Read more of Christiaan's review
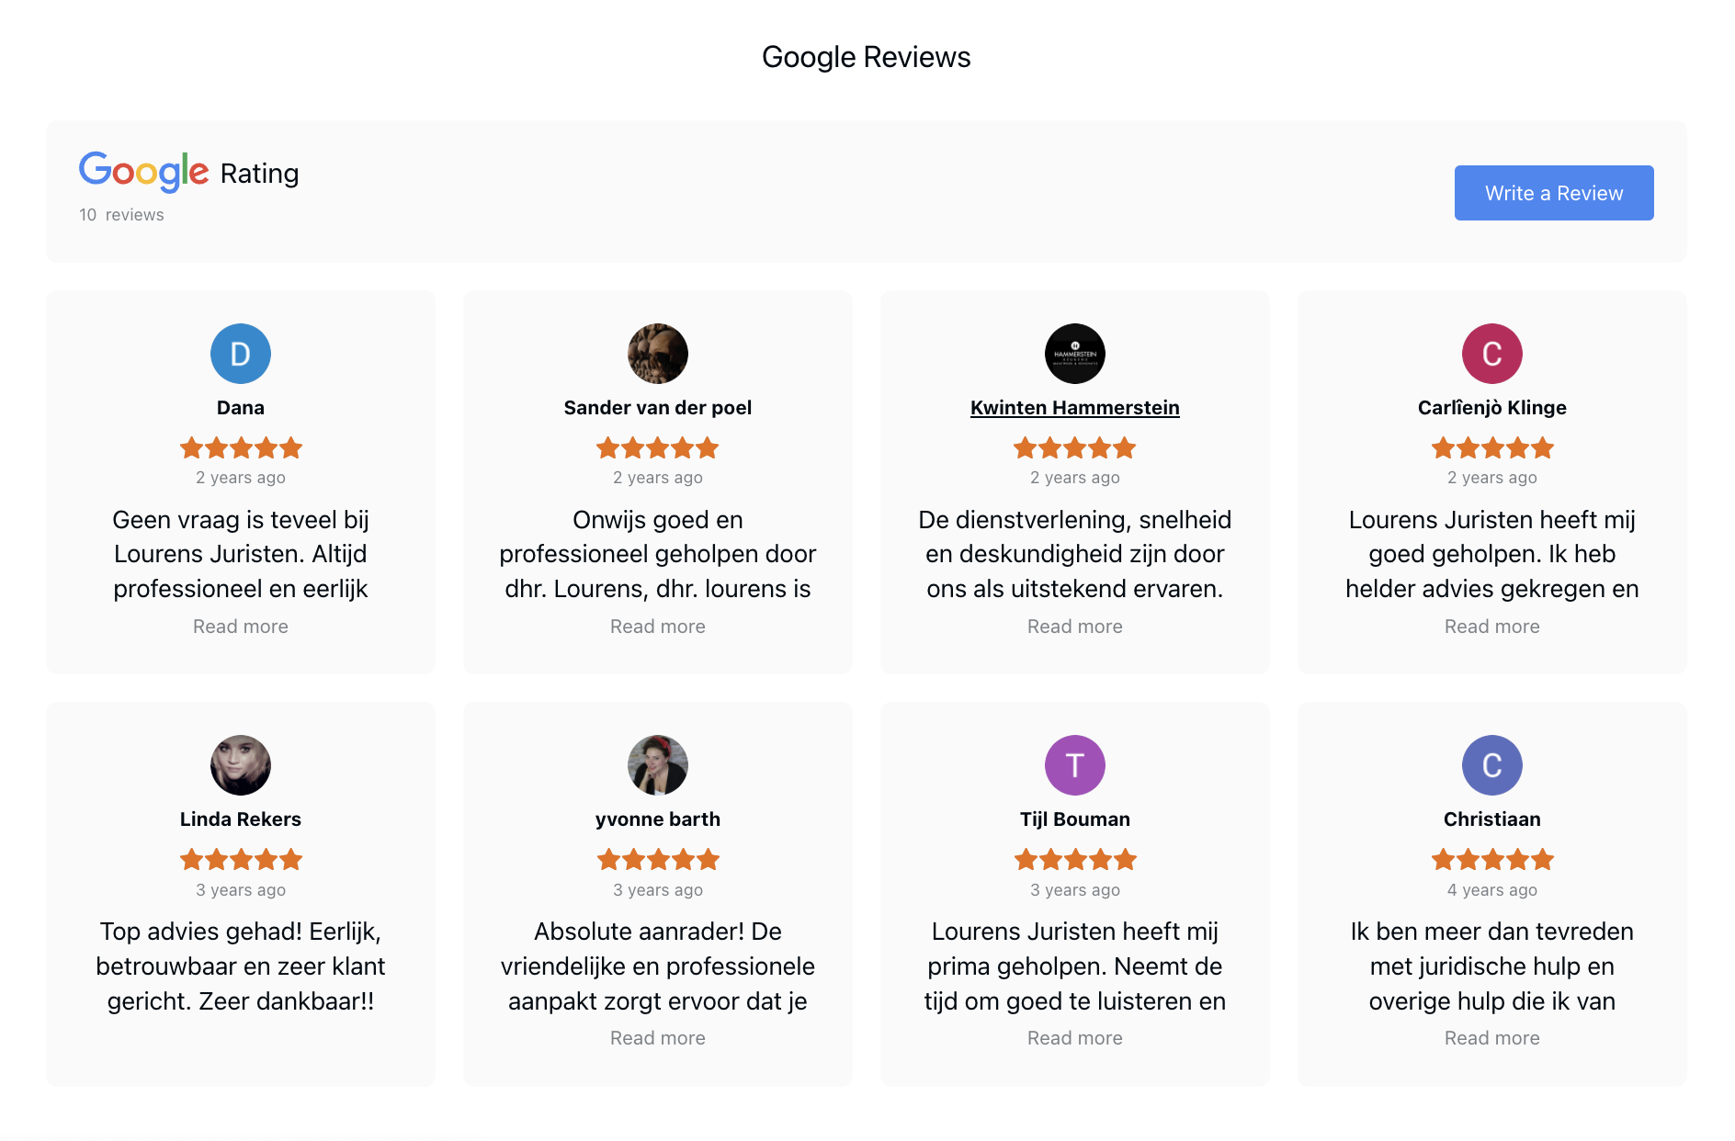The image size is (1735, 1141). (1492, 1038)
